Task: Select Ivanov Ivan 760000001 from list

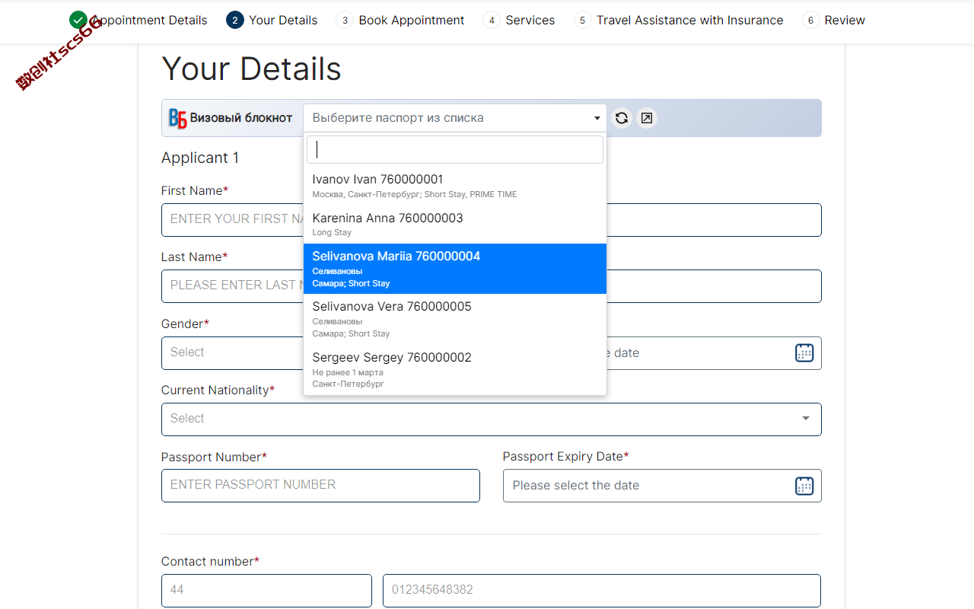Action: pyautogui.click(x=455, y=186)
